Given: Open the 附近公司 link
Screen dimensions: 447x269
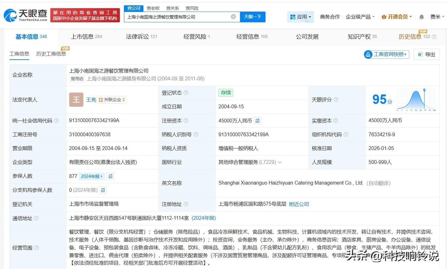Looking at the screenshot, I should pos(299,204).
